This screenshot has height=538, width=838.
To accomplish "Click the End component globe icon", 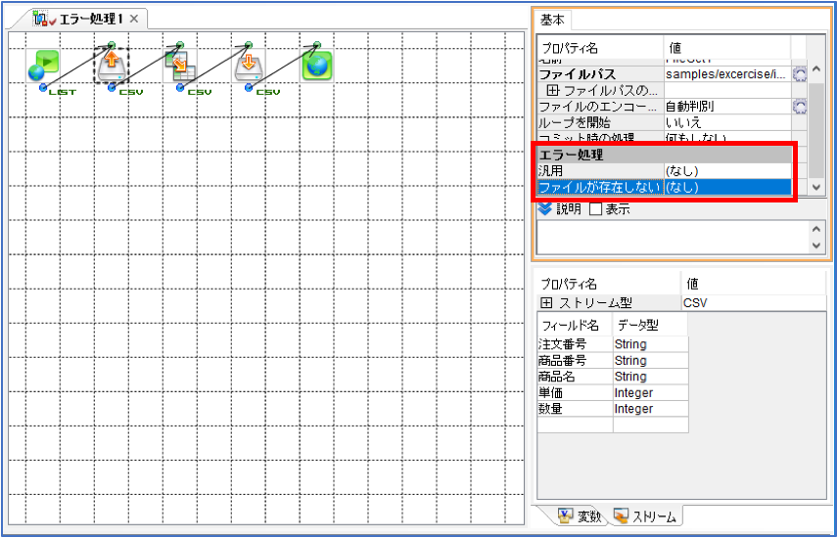I will point(317,66).
